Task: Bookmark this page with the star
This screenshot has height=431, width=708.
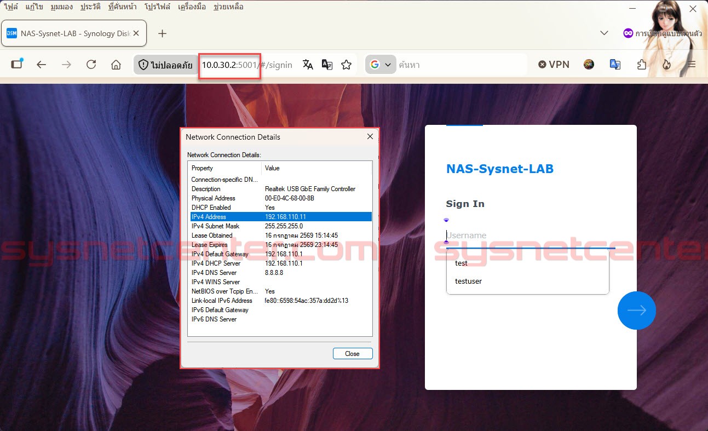Action: pyautogui.click(x=346, y=65)
